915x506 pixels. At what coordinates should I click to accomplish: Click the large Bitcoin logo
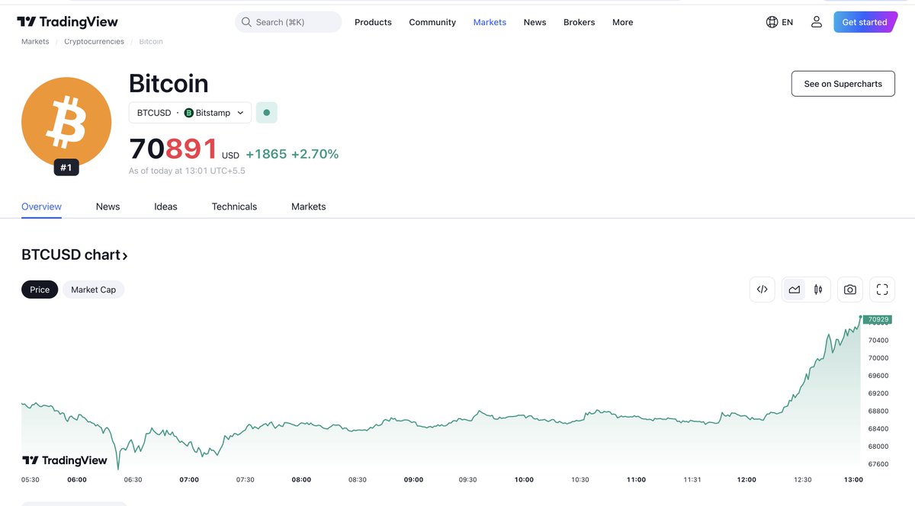click(x=66, y=122)
